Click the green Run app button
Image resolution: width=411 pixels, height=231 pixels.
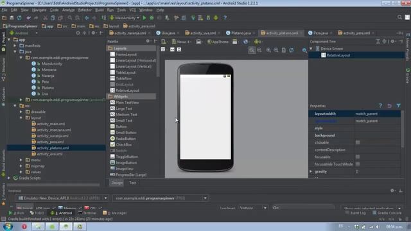[144, 18]
